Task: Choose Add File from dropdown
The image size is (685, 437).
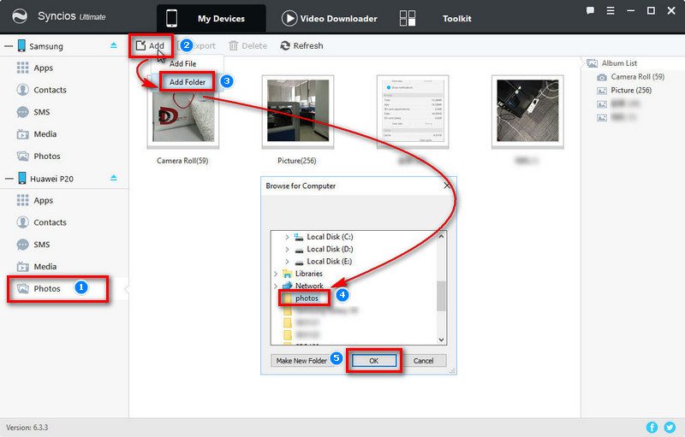Action: point(182,63)
